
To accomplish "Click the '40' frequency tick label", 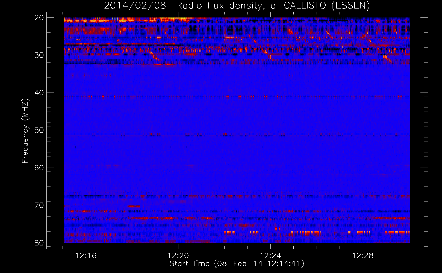I will tap(39, 93).
